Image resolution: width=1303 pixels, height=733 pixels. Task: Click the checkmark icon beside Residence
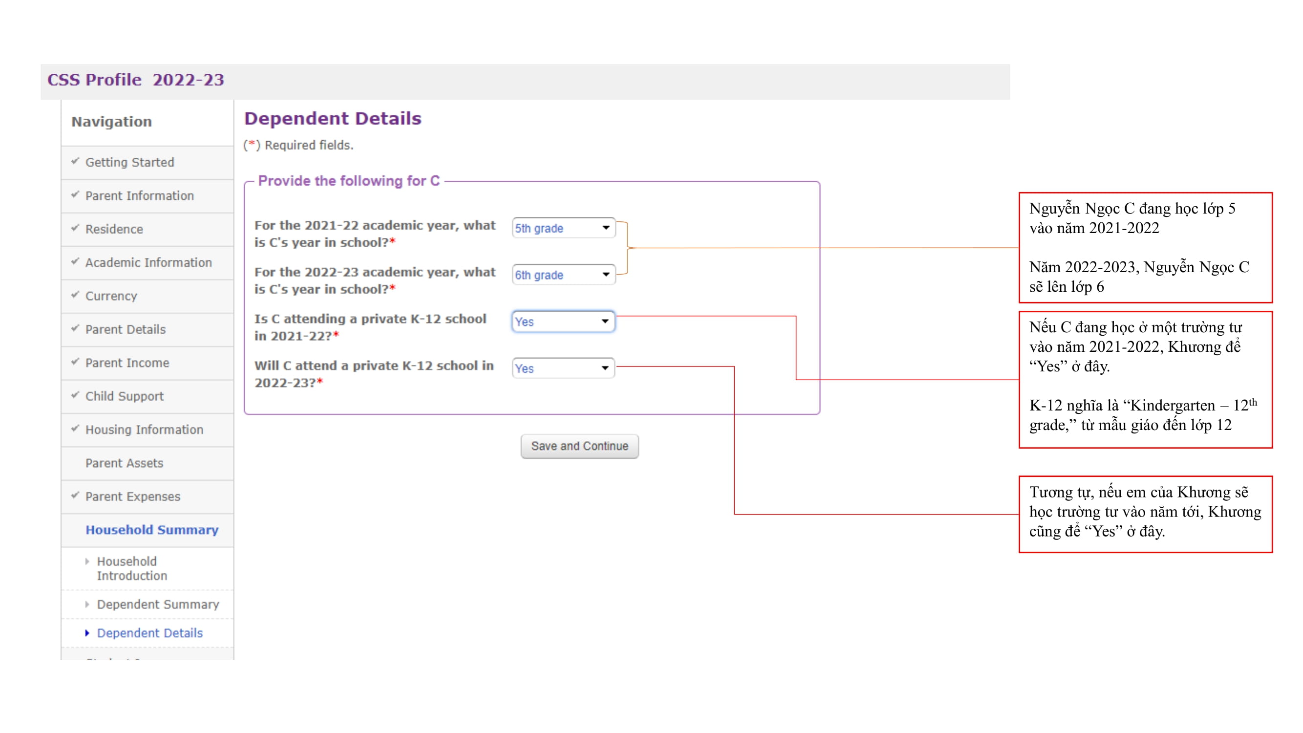75,228
